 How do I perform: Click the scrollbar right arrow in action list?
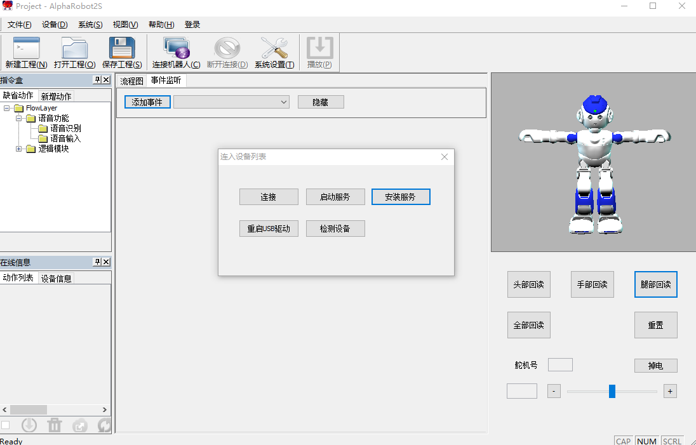point(105,409)
